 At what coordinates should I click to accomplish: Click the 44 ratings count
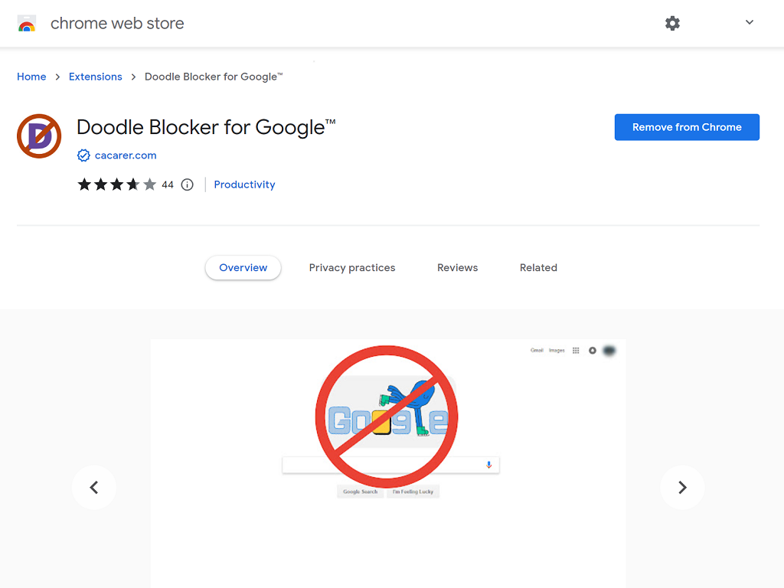tap(168, 185)
